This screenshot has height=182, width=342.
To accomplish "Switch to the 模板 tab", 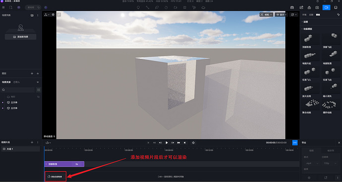I will tap(318, 15).
